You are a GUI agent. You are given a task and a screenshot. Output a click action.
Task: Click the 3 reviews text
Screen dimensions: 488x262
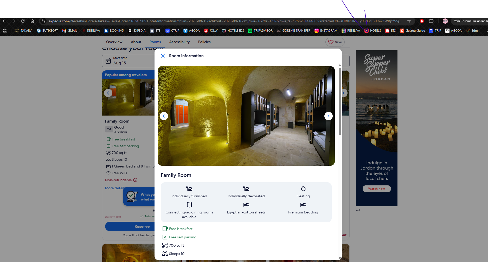(x=121, y=132)
